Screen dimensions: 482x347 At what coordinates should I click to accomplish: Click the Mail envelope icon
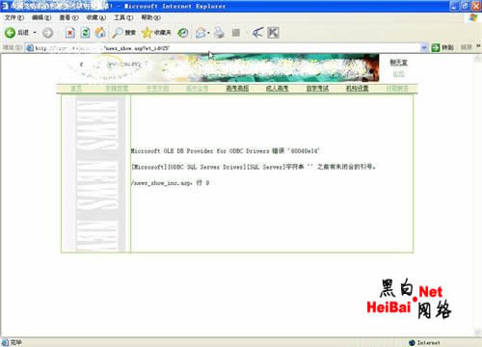pos(201,33)
